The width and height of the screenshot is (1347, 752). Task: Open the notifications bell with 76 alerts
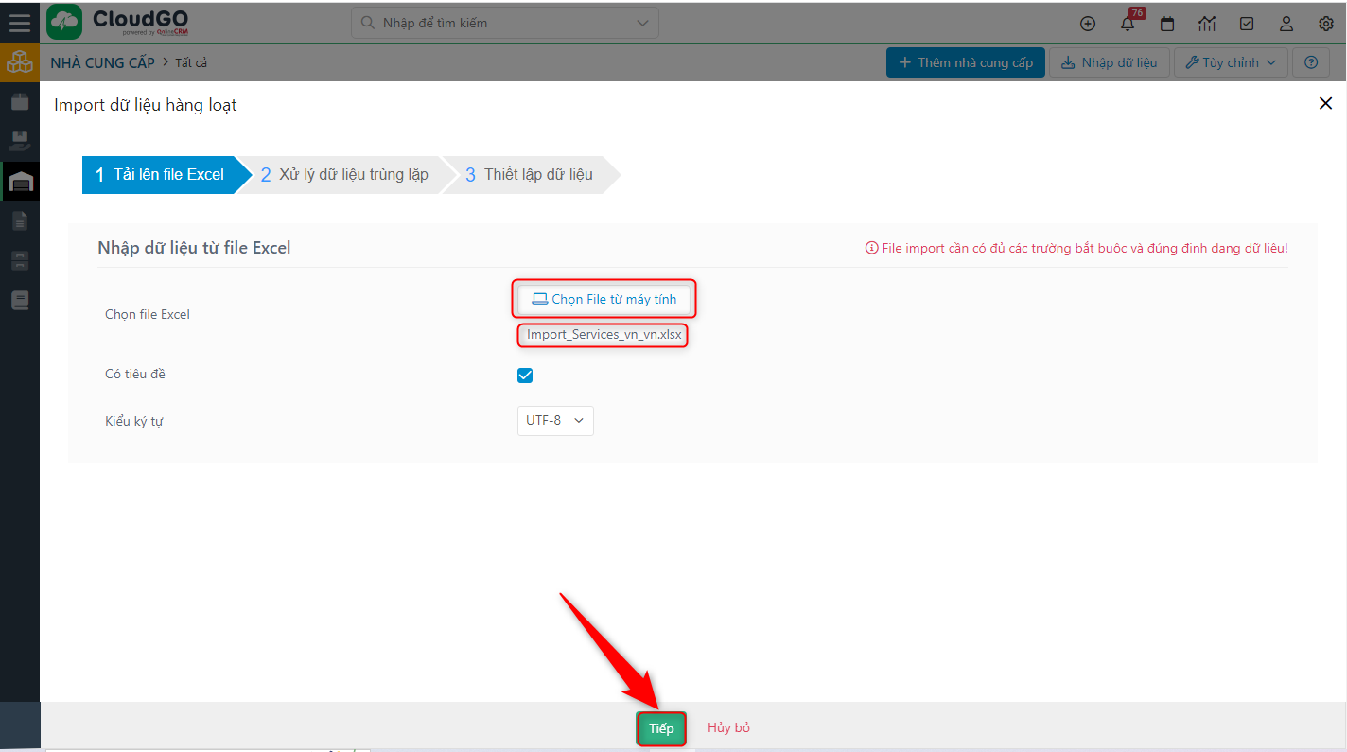coord(1127,24)
